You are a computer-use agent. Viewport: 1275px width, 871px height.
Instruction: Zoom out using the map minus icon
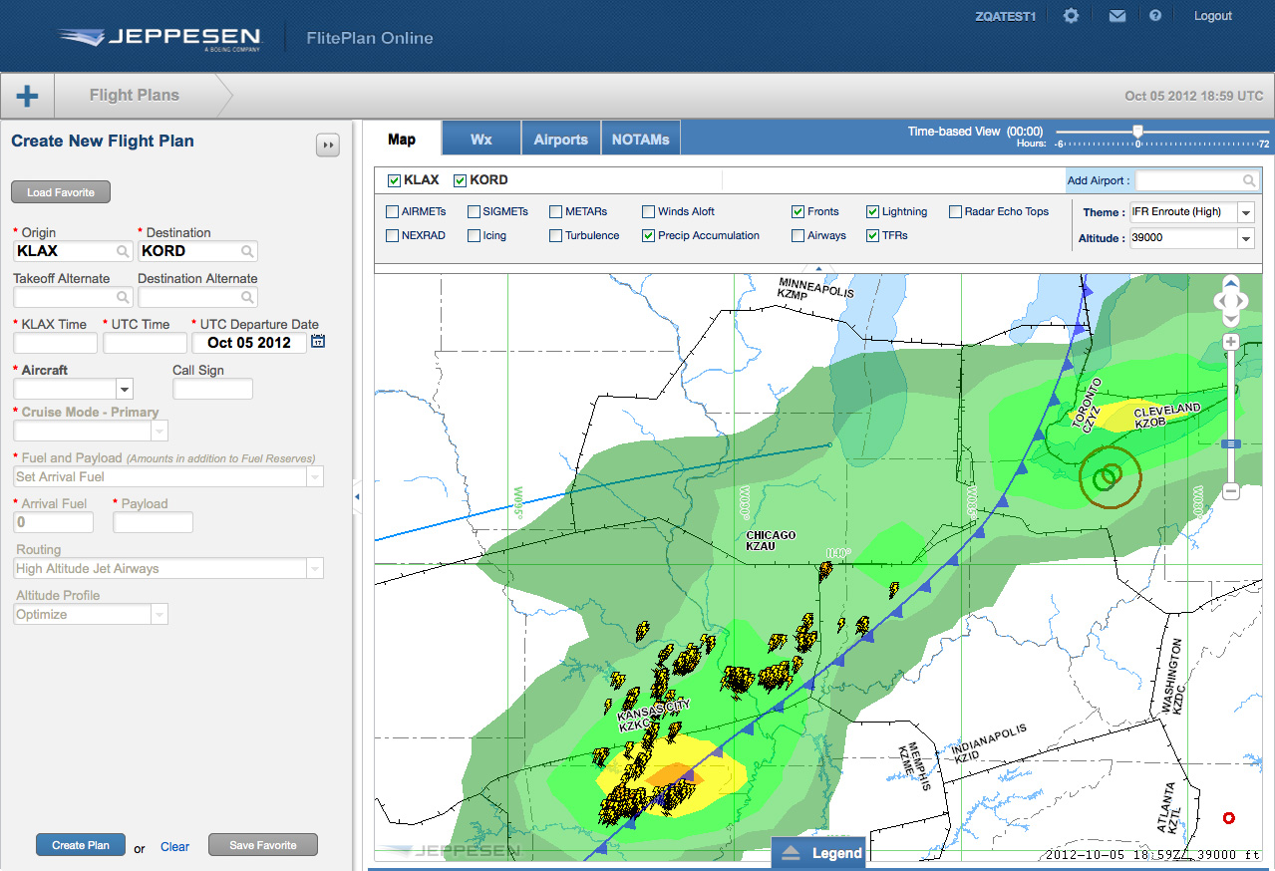[1229, 491]
